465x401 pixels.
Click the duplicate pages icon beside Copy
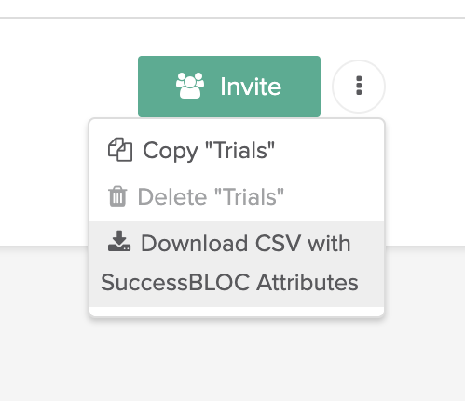120,150
